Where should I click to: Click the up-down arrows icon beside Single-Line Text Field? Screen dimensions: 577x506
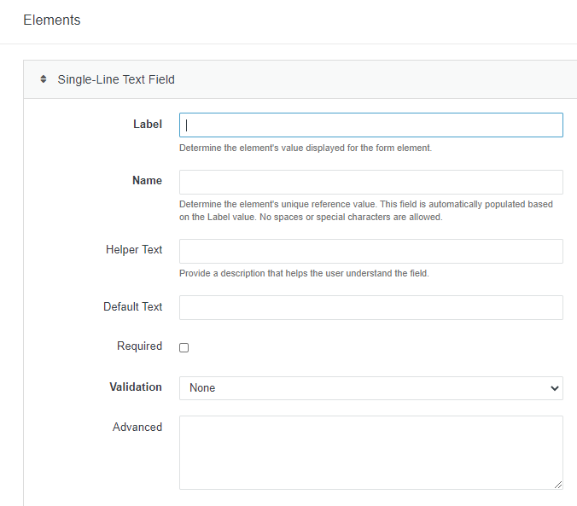[x=44, y=79]
